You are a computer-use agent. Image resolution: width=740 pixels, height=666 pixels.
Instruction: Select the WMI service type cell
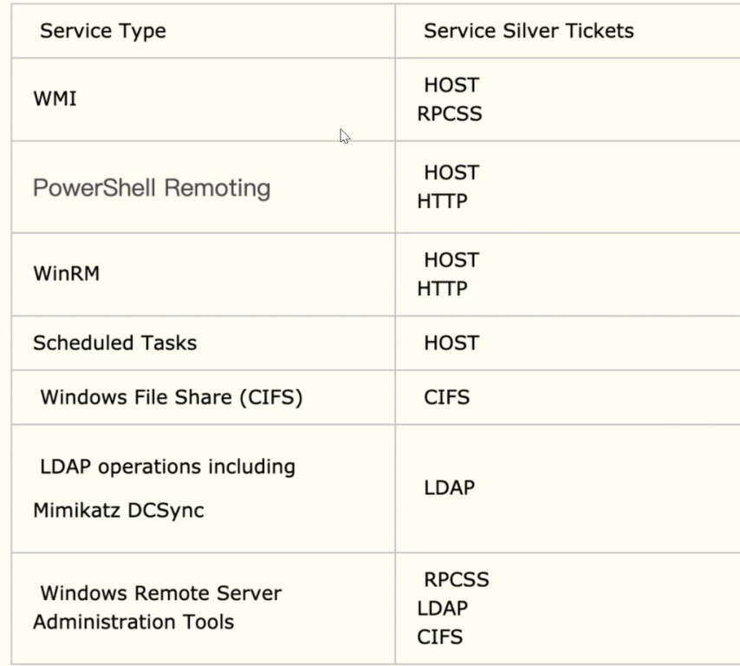[x=55, y=99]
